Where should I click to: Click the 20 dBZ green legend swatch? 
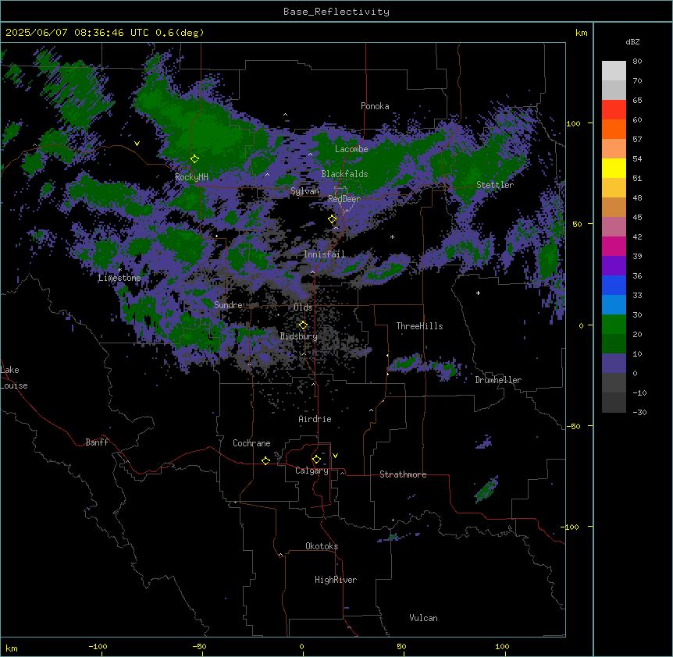[614, 325]
